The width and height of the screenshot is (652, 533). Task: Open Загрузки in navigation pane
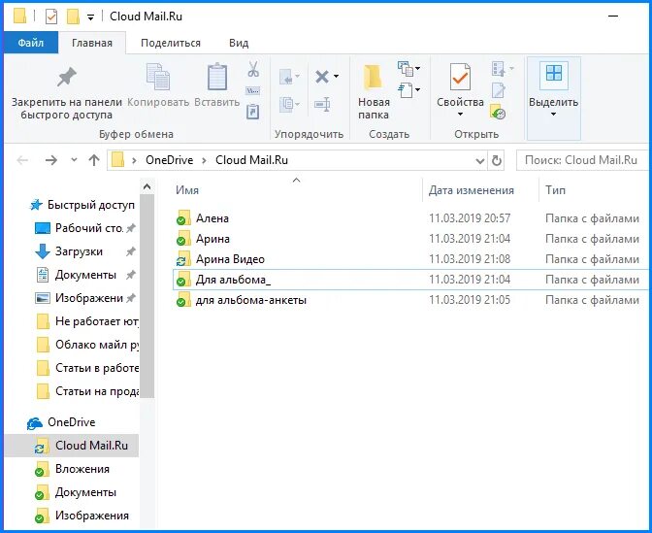tap(79, 251)
